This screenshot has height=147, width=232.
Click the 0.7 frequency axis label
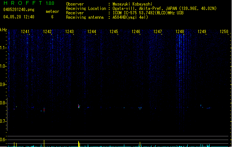coord(3,121)
